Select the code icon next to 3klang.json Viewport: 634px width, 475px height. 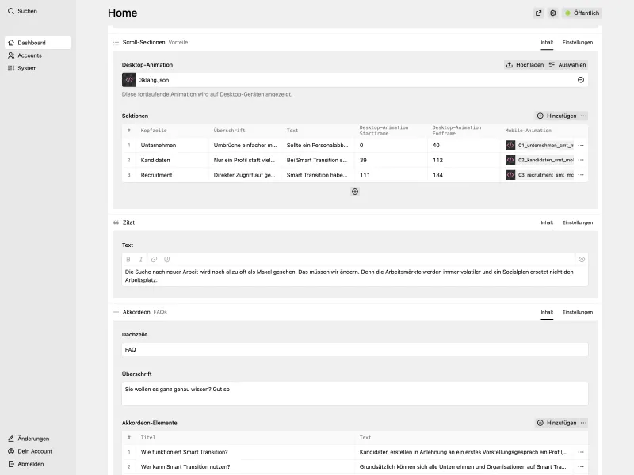point(129,79)
